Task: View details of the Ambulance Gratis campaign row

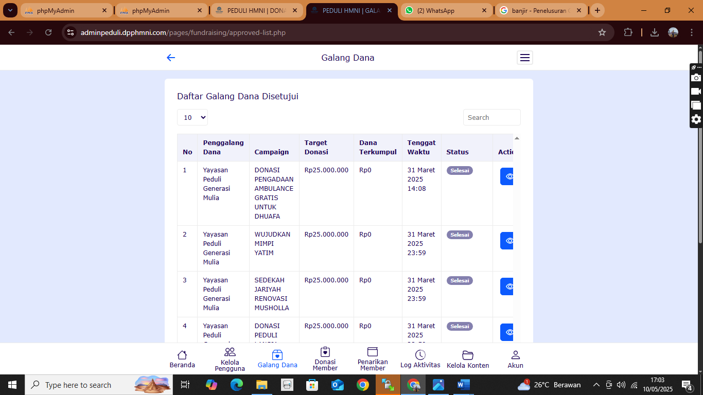Action: pyautogui.click(x=507, y=176)
